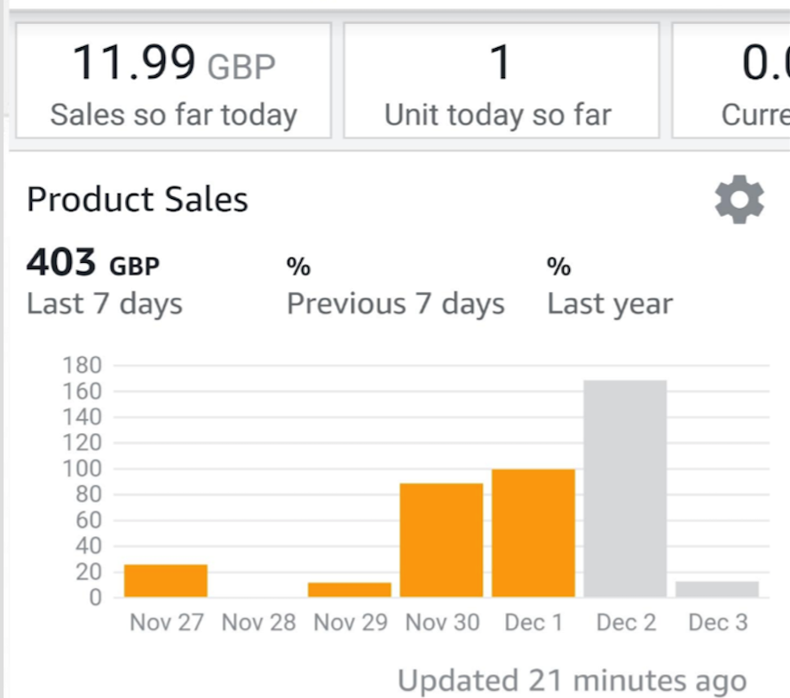Click the Dec 2 axis label
The height and width of the screenshot is (698, 790).
(x=627, y=623)
